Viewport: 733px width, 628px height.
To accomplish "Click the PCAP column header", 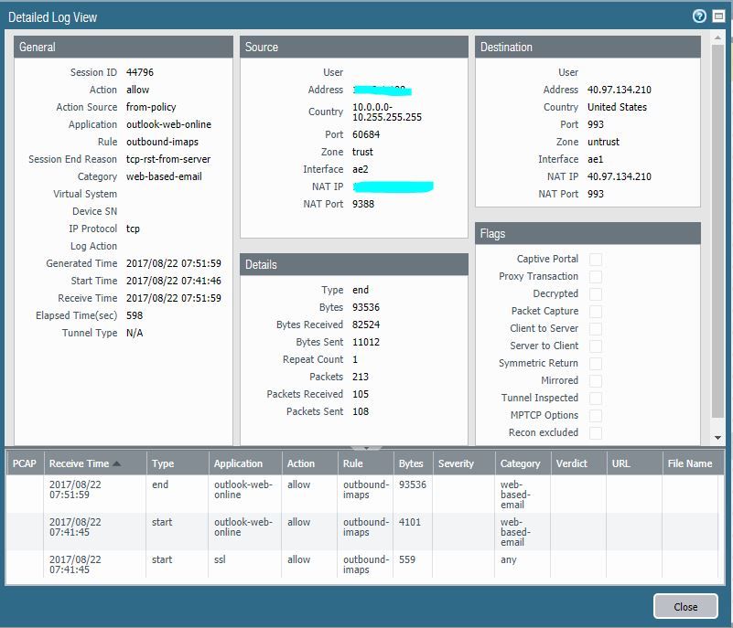I will point(25,463).
